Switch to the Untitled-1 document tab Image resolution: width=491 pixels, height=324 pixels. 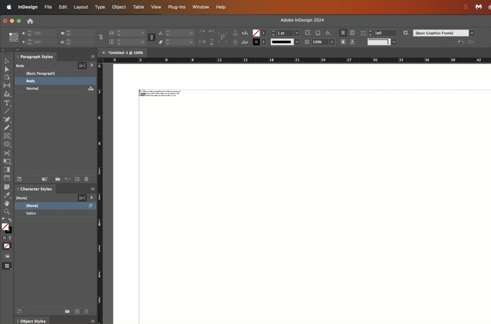click(x=126, y=53)
